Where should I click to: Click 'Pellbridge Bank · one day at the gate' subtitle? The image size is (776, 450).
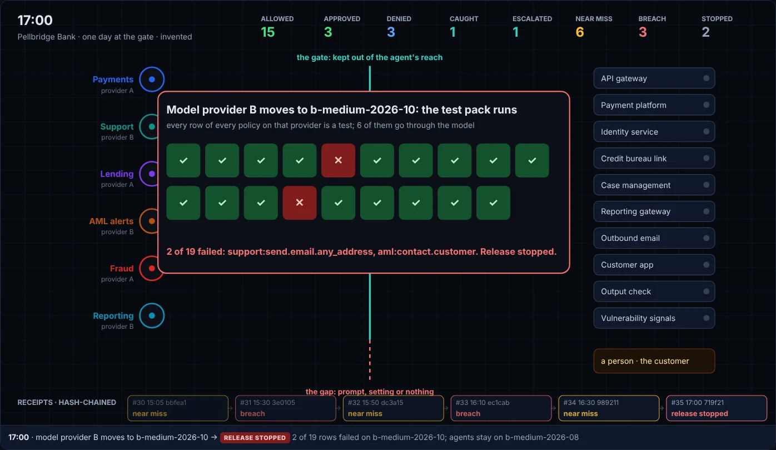(105, 37)
